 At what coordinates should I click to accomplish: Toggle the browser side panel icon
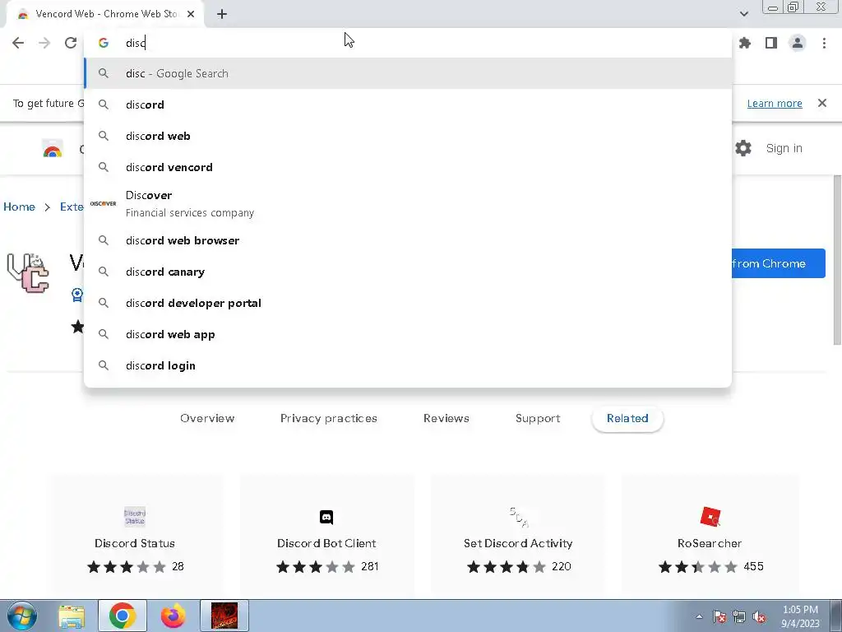(x=771, y=43)
